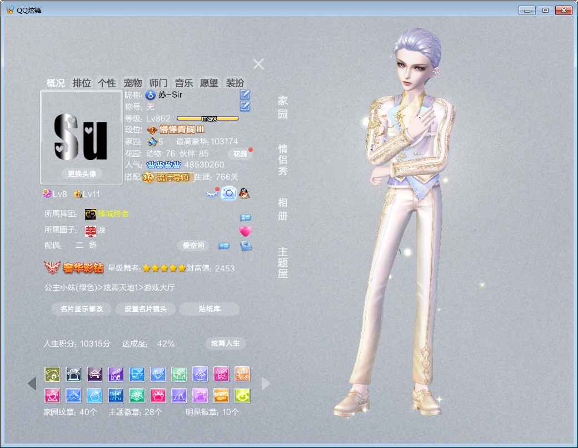Click the 设置名片镜头 button

pos(146,309)
